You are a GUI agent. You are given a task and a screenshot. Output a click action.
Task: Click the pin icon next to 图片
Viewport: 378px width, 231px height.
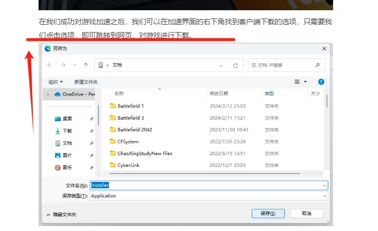point(92,156)
